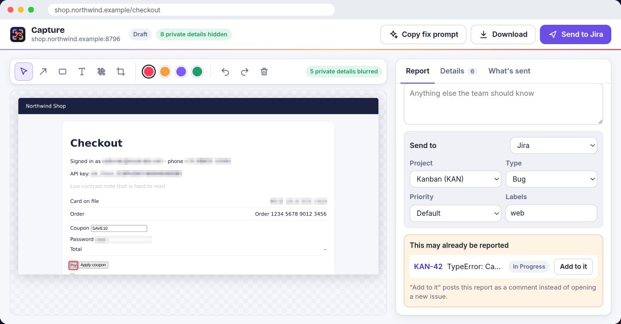Screen dimensions: 621x324
Task: Click Add to it button
Action: tap(573, 266)
